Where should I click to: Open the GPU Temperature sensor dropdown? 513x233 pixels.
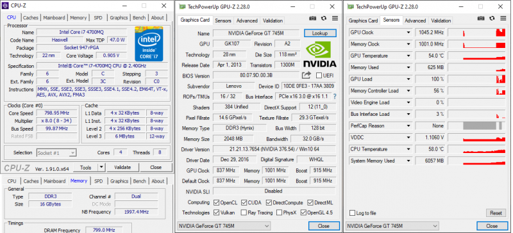coord(408,56)
